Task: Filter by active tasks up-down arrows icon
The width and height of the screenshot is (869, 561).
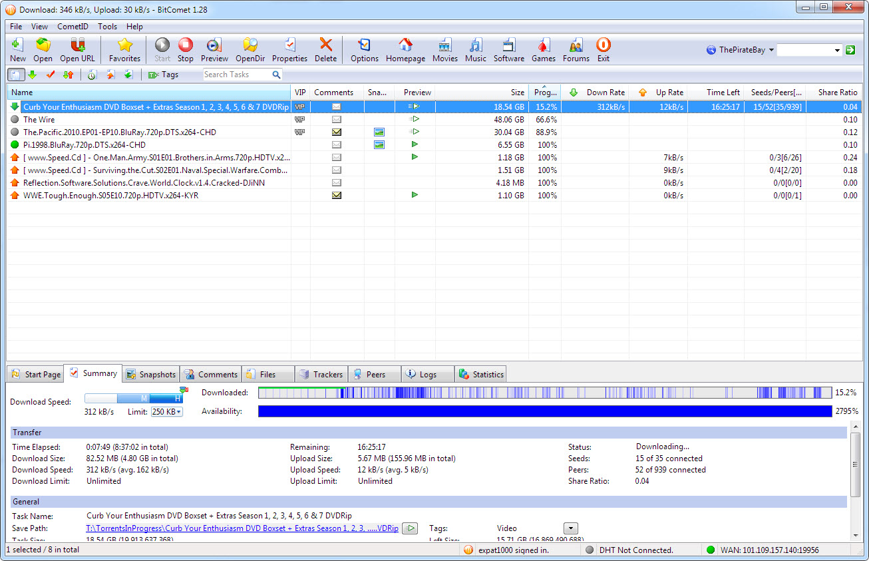Action: pos(68,75)
